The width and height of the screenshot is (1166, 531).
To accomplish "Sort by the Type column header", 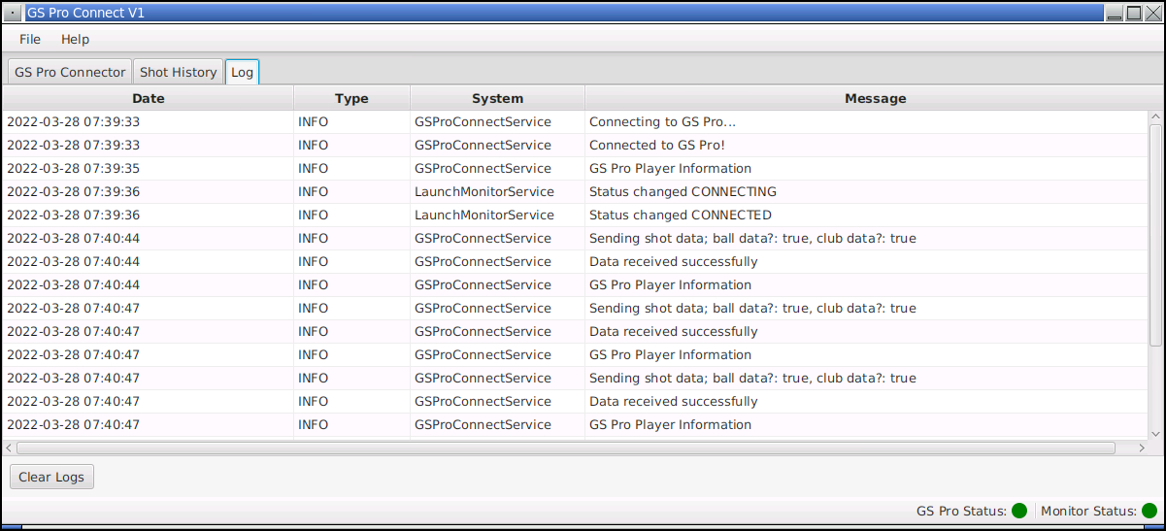I will [352, 98].
